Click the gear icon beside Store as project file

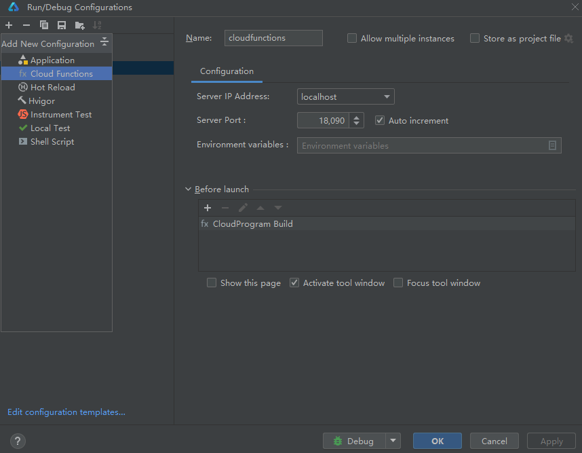568,39
